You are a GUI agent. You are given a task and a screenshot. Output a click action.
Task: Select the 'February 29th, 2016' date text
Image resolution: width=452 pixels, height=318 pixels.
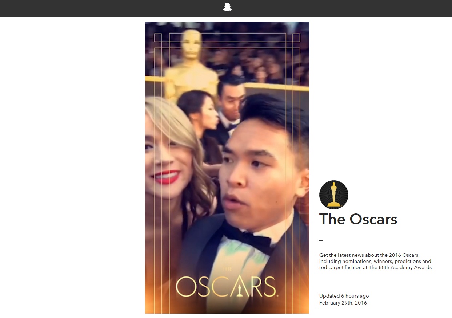(x=343, y=303)
